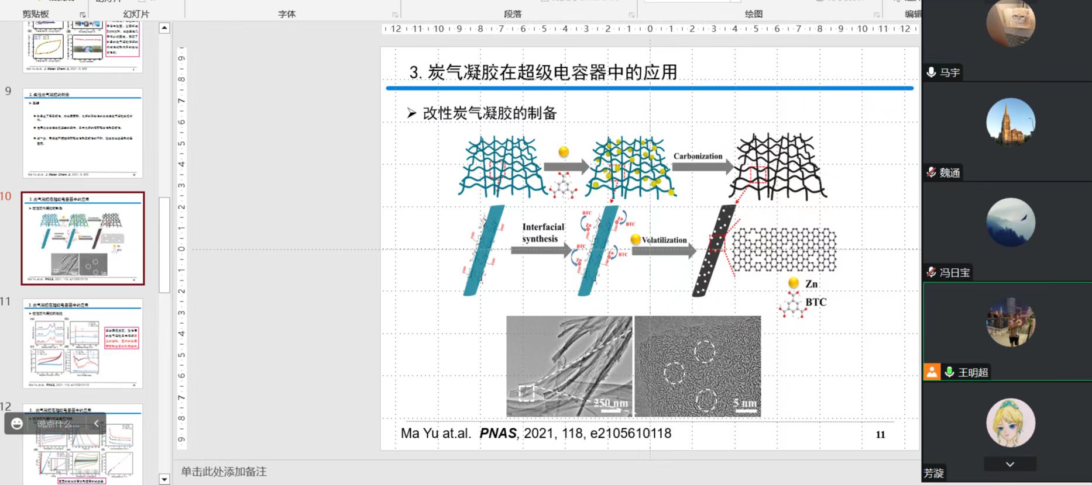
Task: Type in the 说点什么 chat field
Action: coord(57,424)
